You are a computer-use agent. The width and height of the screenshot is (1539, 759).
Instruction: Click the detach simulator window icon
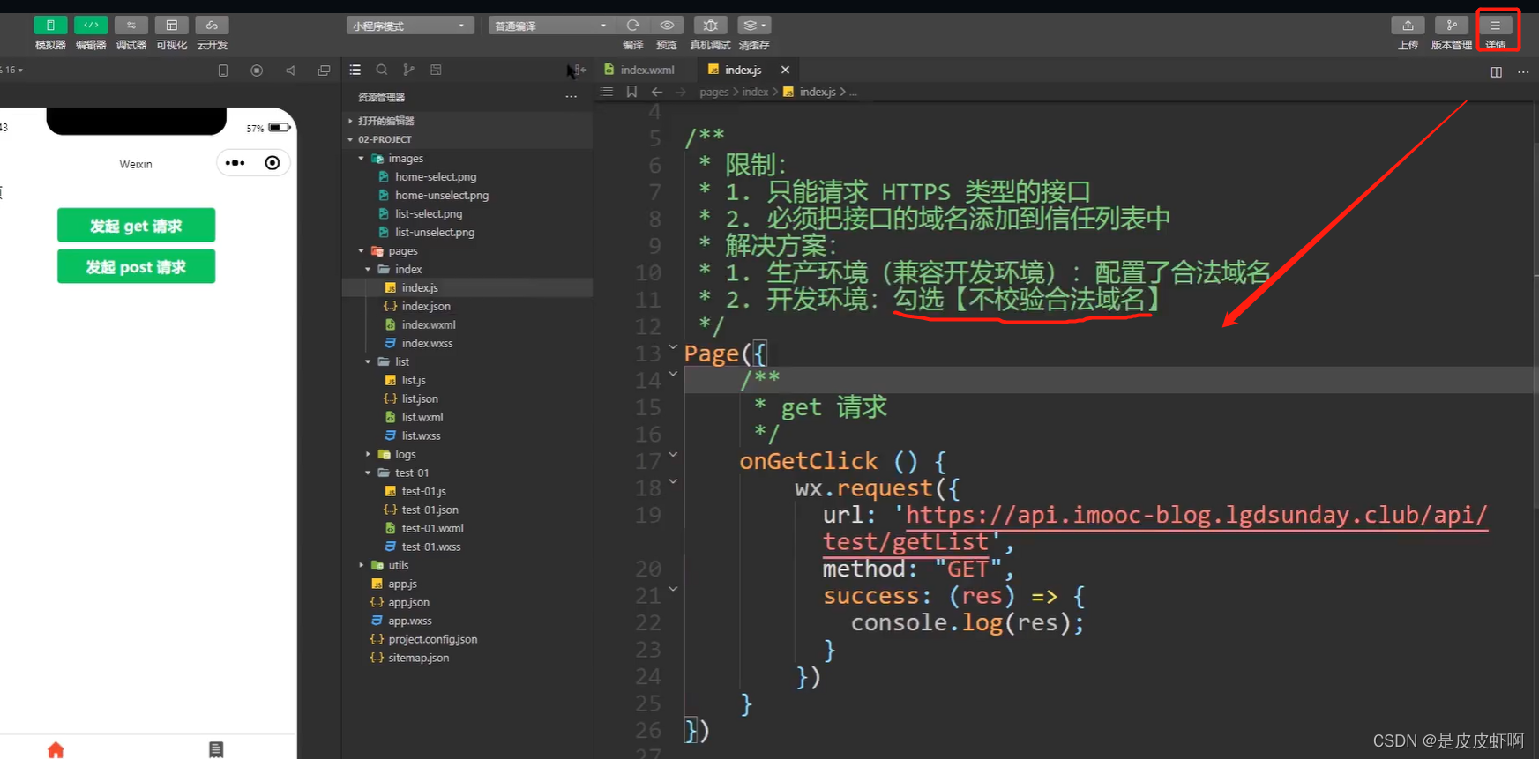pos(324,71)
